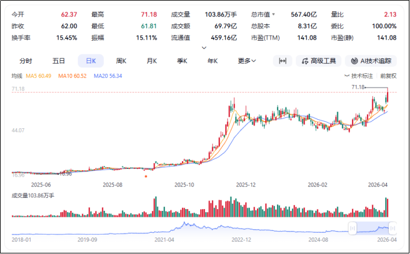Open AI技术追踪 tracking feature
The image size is (410, 254).
[x=371, y=61]
